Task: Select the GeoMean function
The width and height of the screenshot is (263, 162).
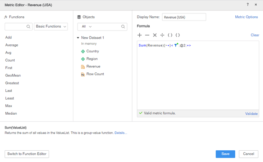Action: [13, 75]
